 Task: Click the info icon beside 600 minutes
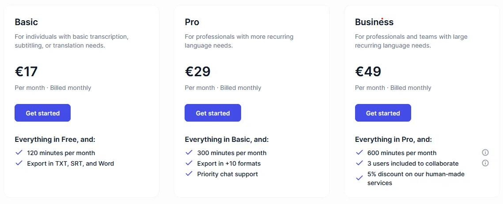point(485,152)
